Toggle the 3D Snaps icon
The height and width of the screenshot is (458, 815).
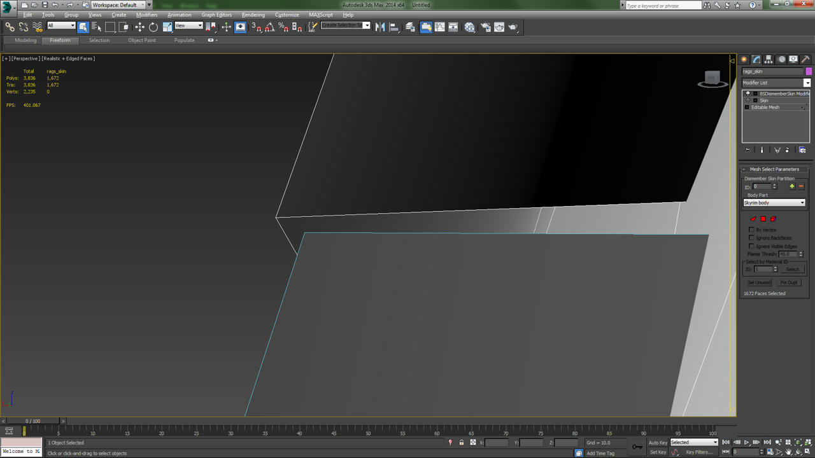[x=256, y=27]
